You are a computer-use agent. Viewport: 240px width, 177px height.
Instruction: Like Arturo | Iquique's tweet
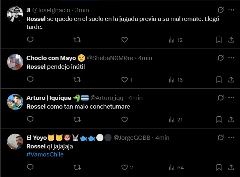pos(125,119)
